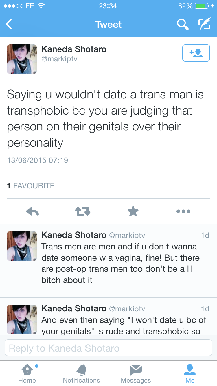
Task: Tap the battery indicator in status bar
Action: tap(203, 6)
